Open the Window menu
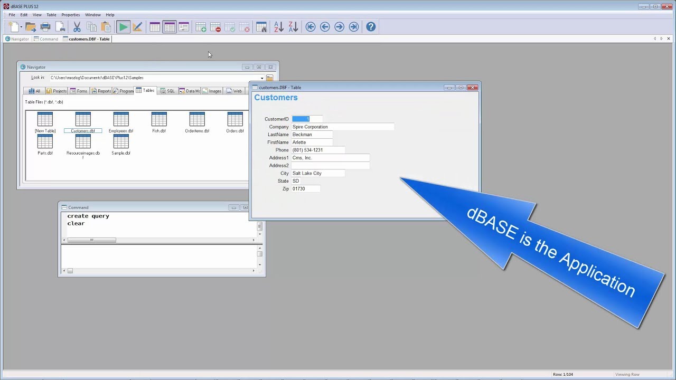676x380 pixels. pyautogui.click(x=93, y=15)
